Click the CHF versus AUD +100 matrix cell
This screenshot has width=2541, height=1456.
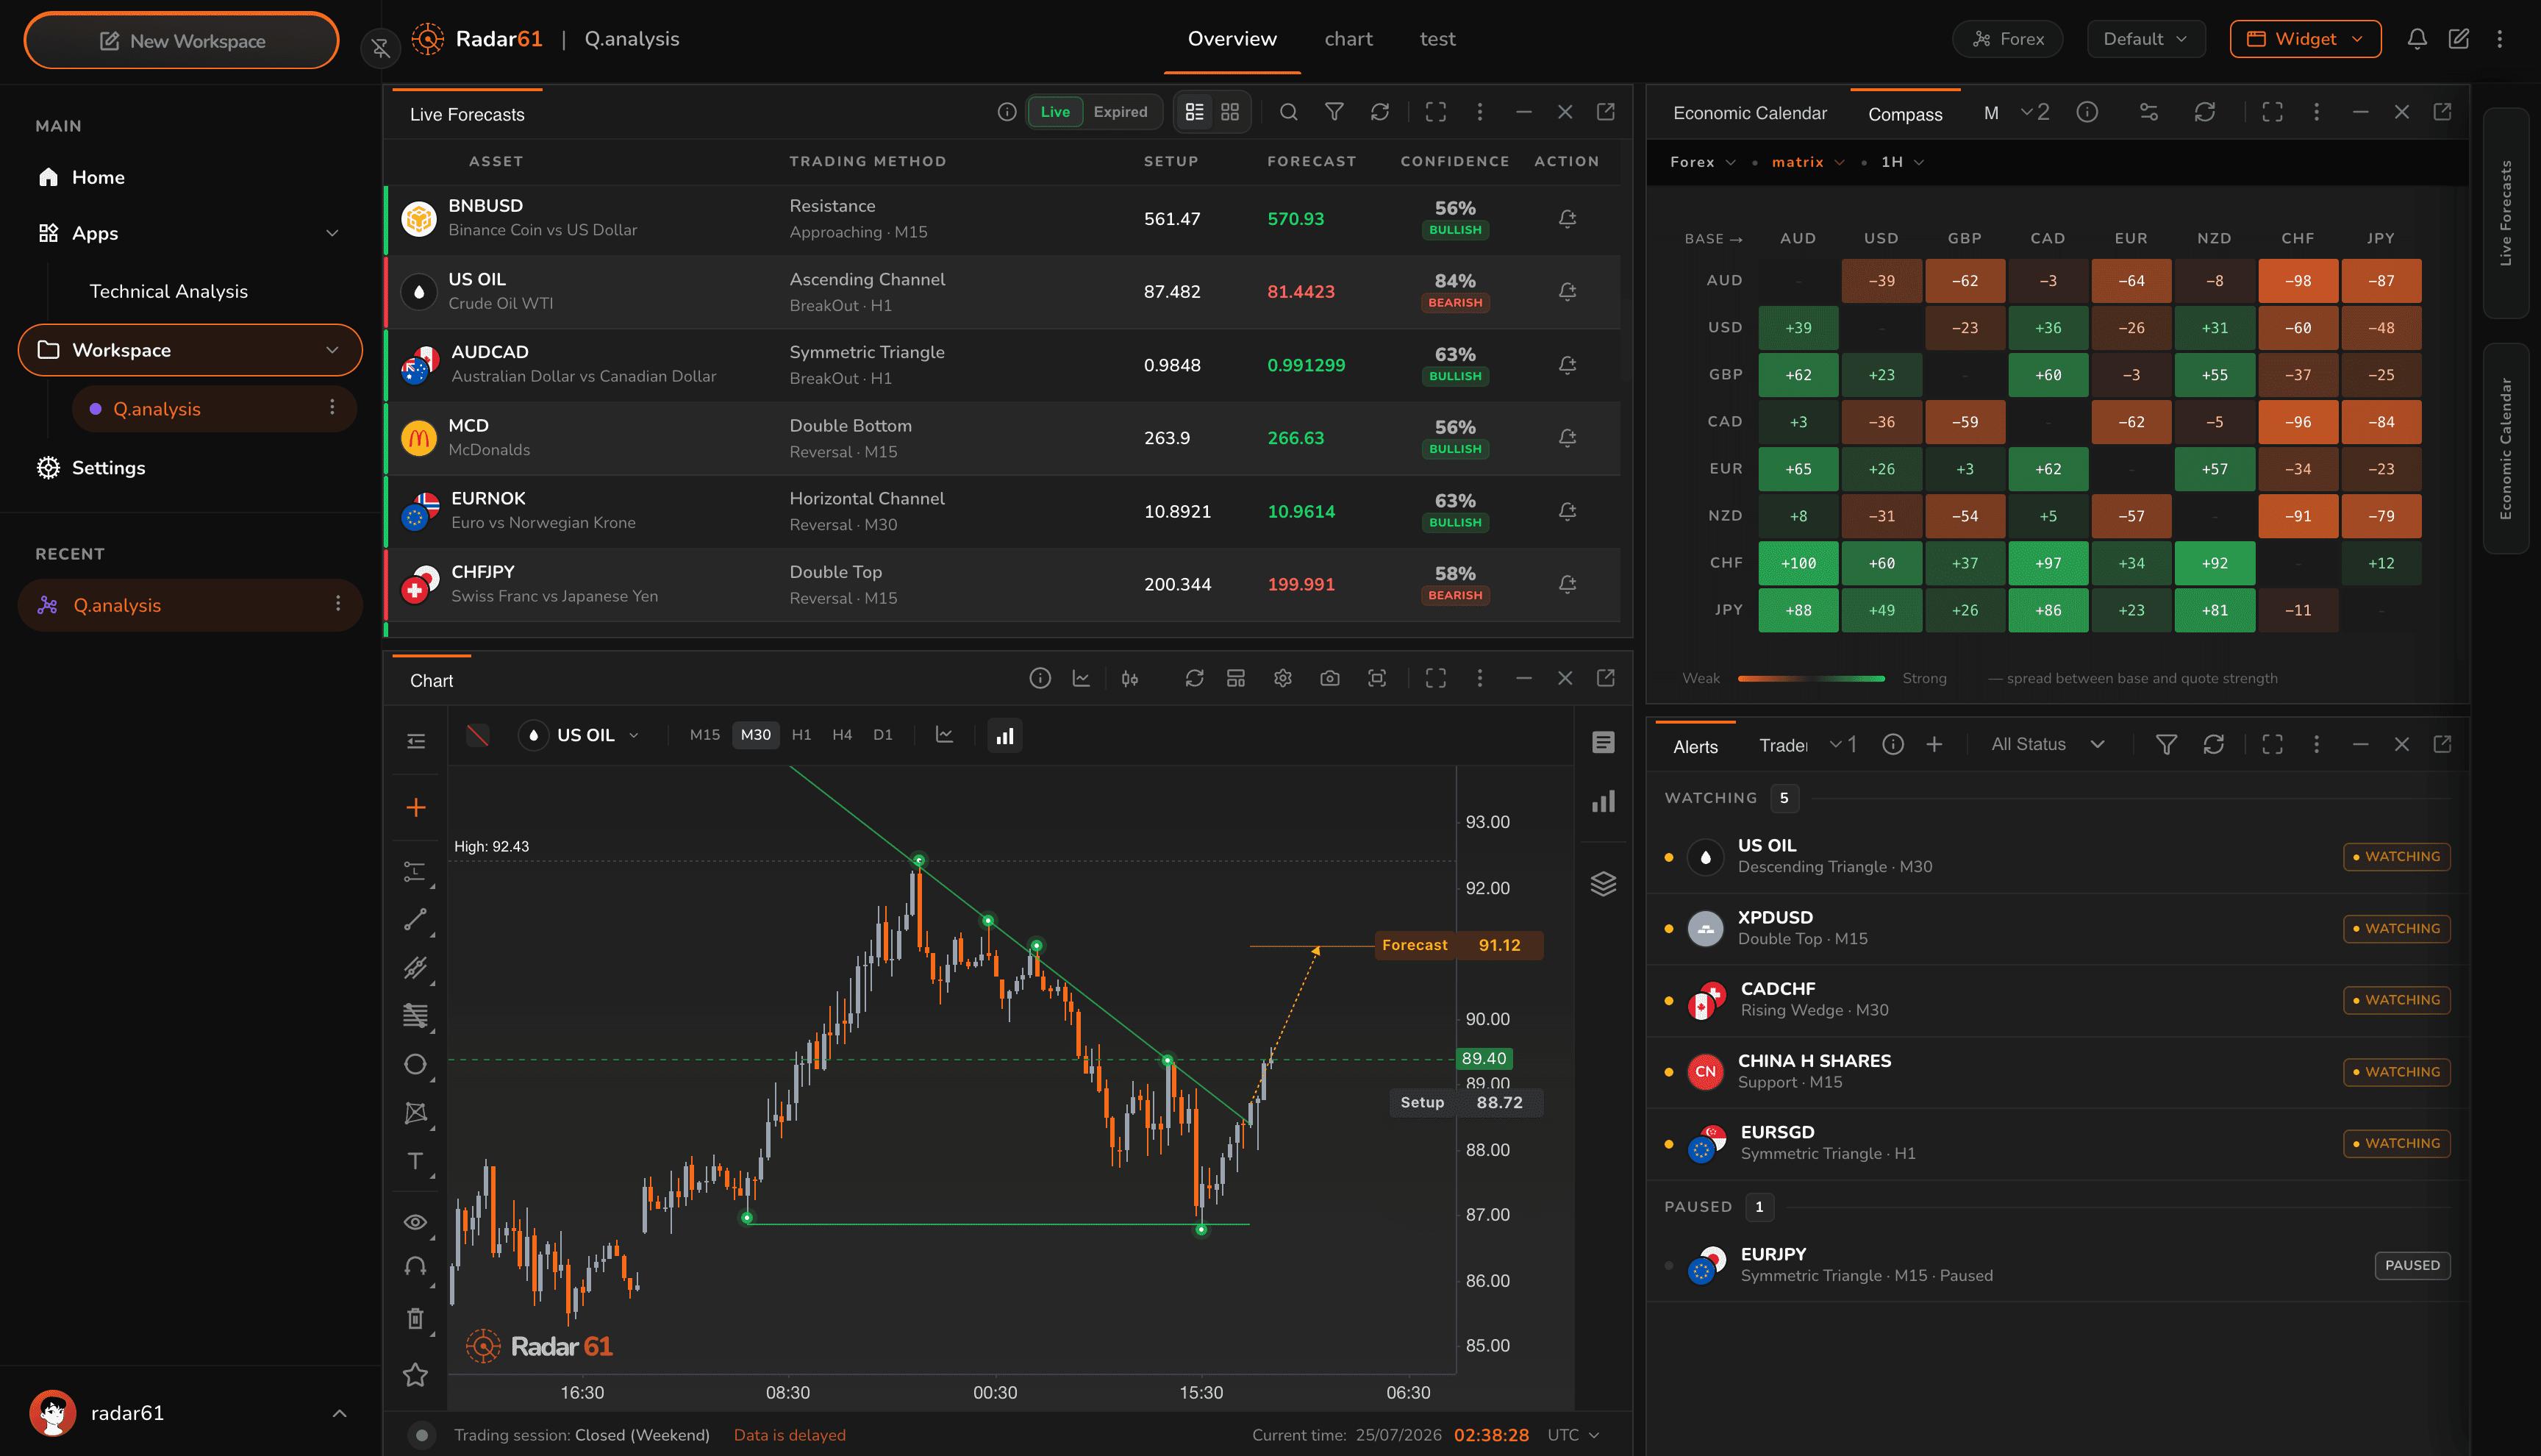pos(1797,563)
